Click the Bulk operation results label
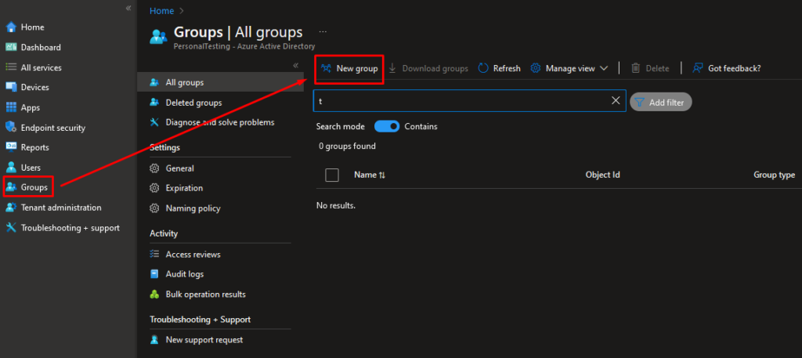The height and width of the screenshot is (358, 802). click(x=206, y=295)
